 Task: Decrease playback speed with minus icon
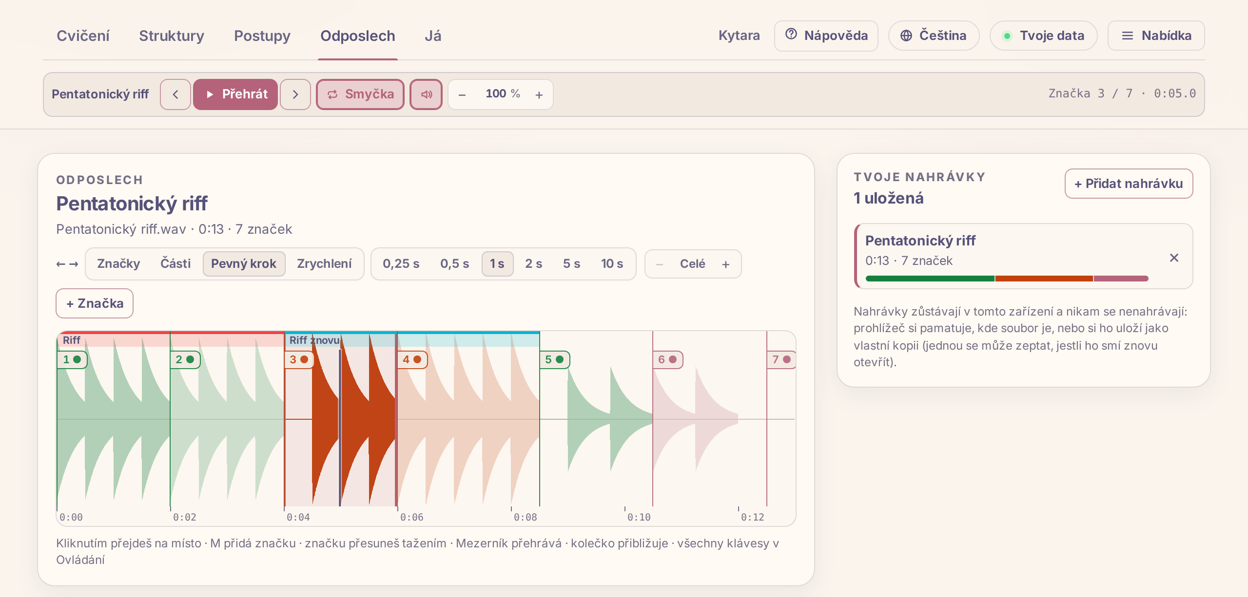click(462, 94)
